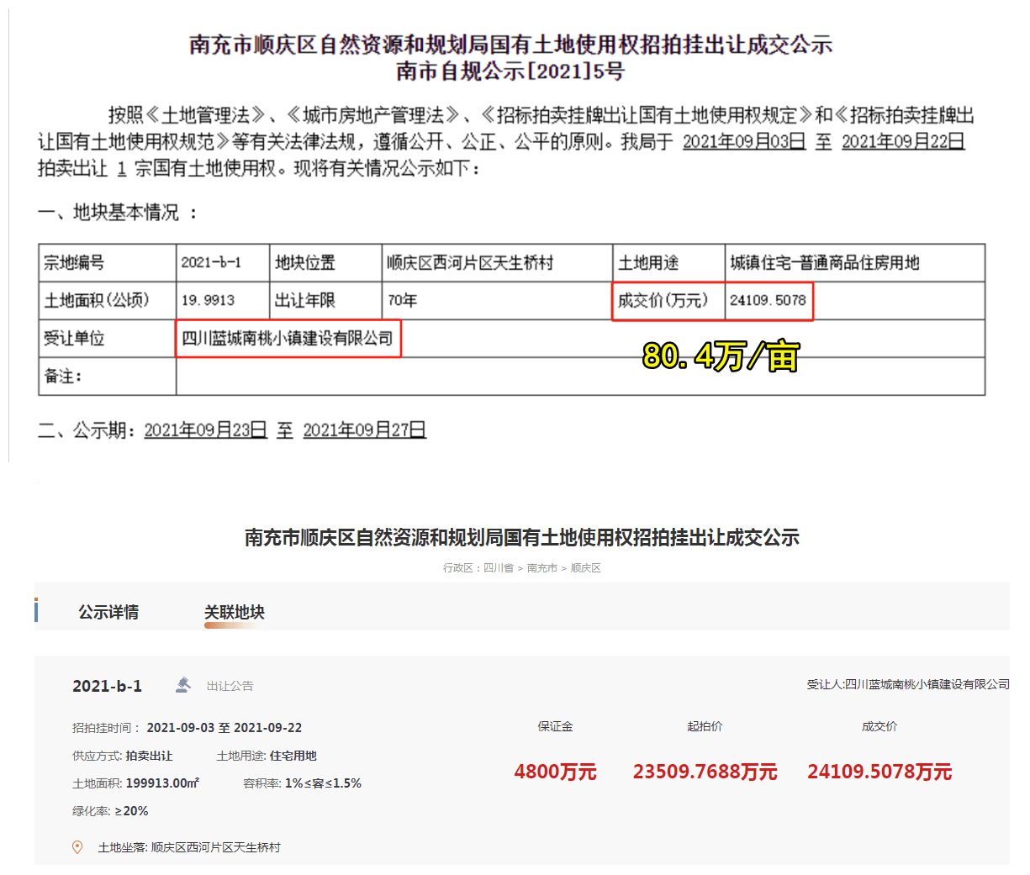Viewport: 1030px width, 875px height.
Task: Switch to the 公示详情 tab
Action: (x=108, y=611)
